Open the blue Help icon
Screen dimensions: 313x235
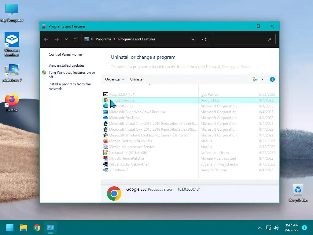(x=272, y=79)
